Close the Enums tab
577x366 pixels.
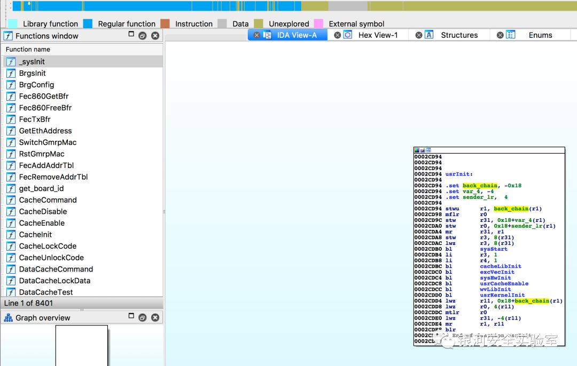pyautogui.click(x=500, y=35)
